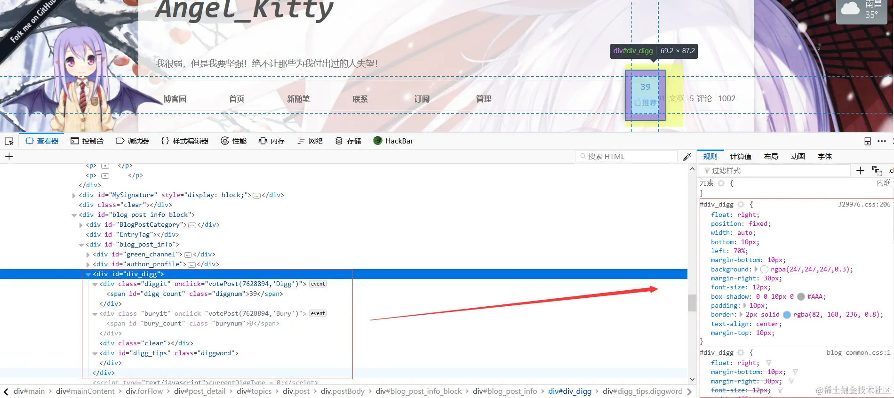This screenshot has width=894, height=398.
Task: Select the EntryTag div node
Action: (132, 234)
